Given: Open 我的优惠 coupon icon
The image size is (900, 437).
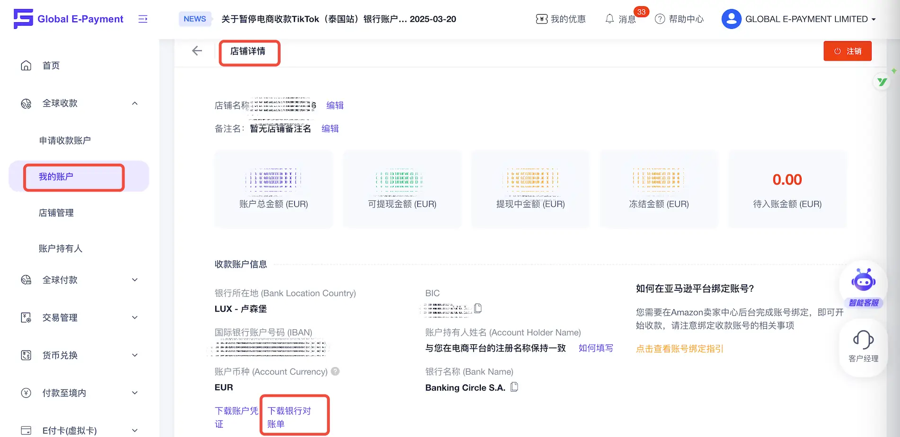Looking at the screenshot, I should [x=541, y=19].
